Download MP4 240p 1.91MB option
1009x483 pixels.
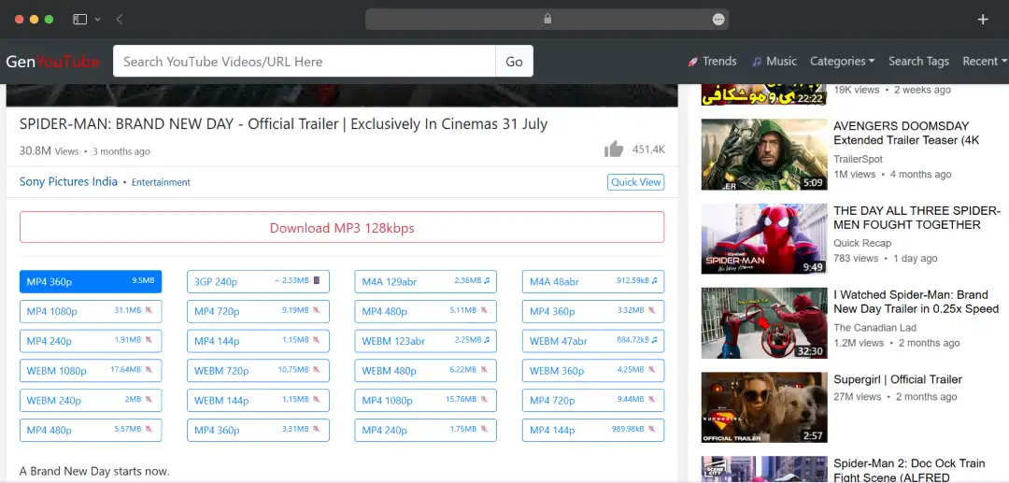tap(91, 341)
